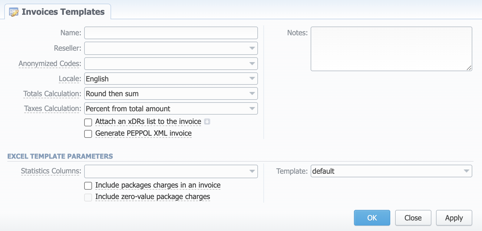Screen dimensions: 482x231
Task: Click the Invoices Templates tab icon
Action: [14, 12]
